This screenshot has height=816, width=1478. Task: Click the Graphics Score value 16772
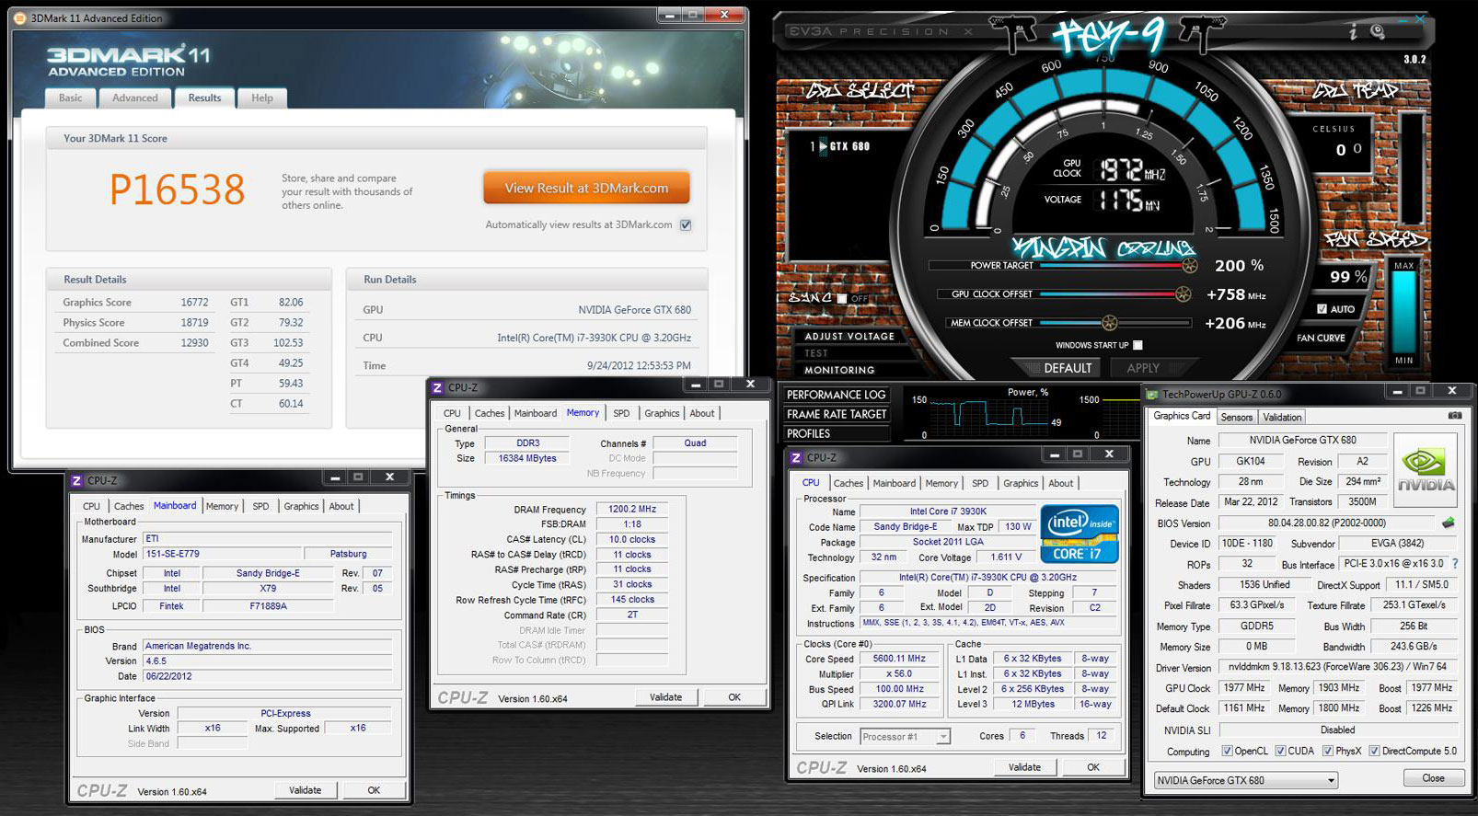(194, 302)
